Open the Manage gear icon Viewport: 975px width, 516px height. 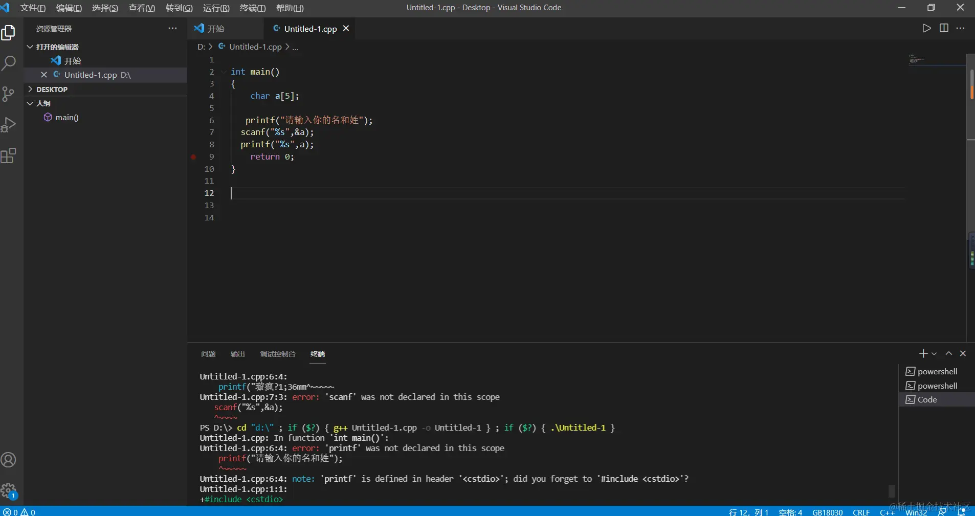(9, 491)
